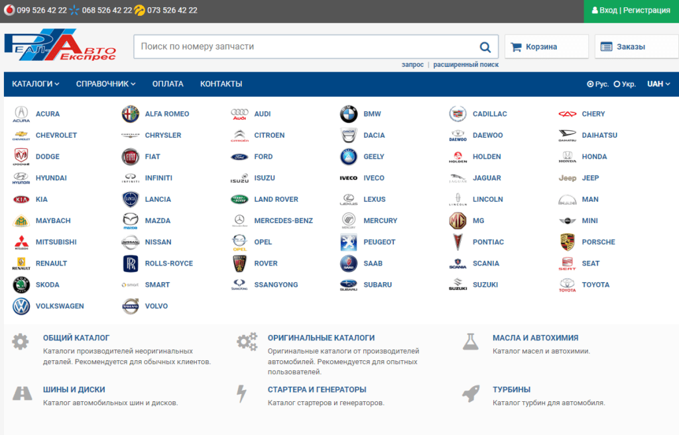Open ОБЩИЙ КАТАЛОГ heading link

point(76,338)
